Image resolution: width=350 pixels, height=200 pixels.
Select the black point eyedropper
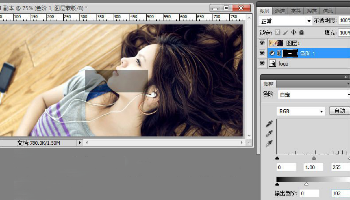tap(269, 124)
